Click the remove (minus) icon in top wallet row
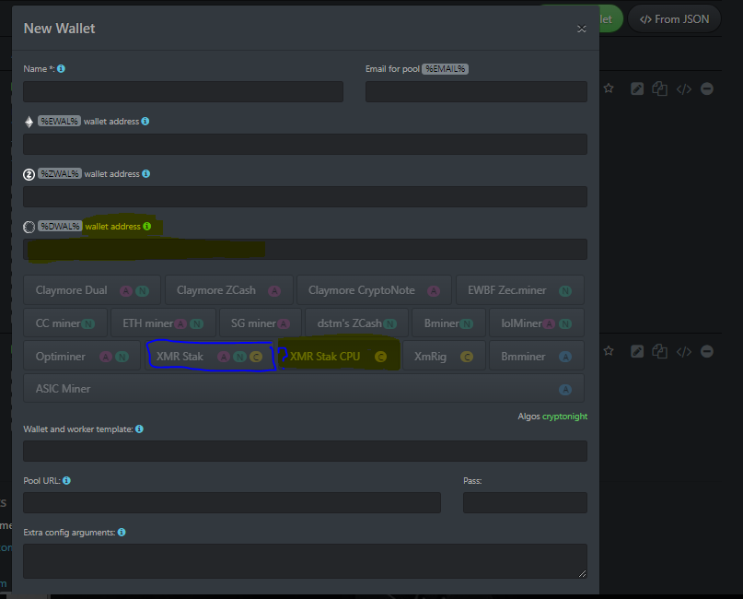 click(x=707, y=88)
